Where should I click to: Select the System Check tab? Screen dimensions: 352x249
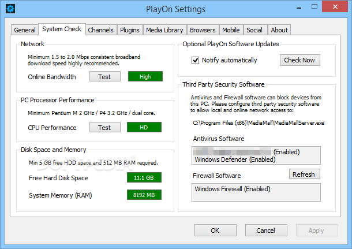pos(62,29)
